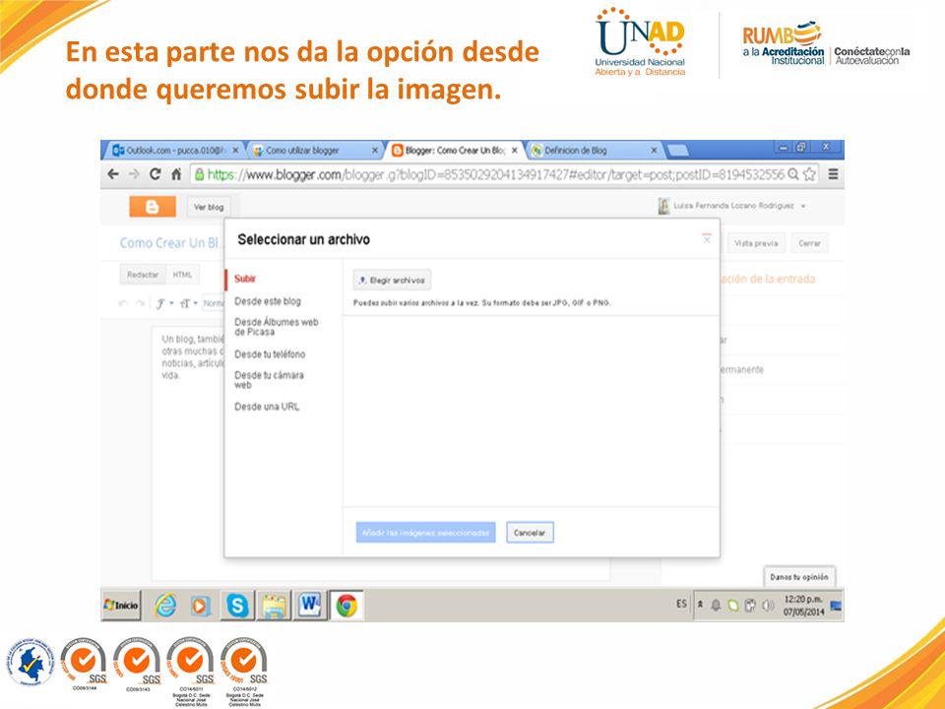This screenshot has width=945, height=709.
Task: Click the Cancelar button
Action: (530, 533)
